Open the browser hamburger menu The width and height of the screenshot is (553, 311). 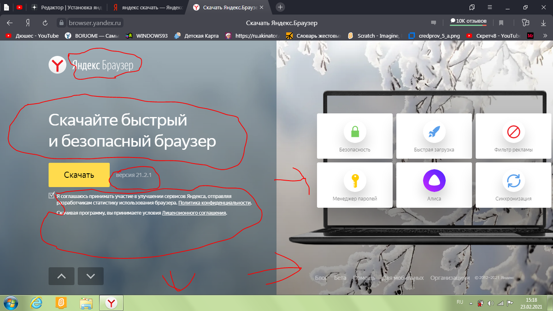489,7
